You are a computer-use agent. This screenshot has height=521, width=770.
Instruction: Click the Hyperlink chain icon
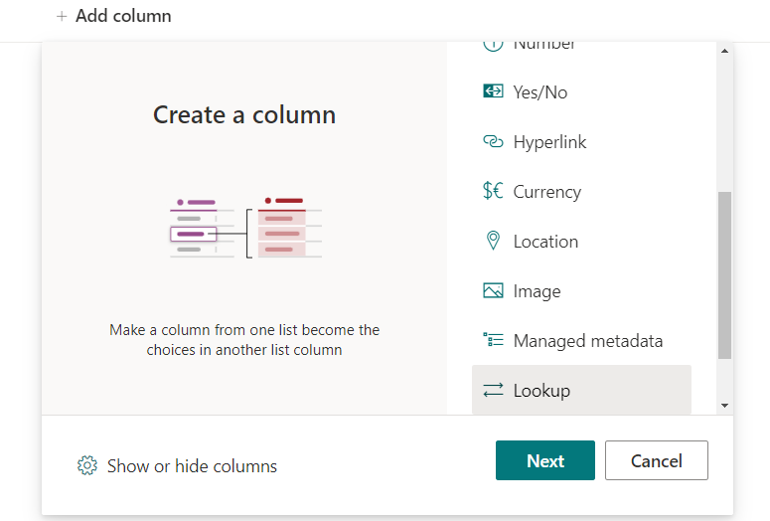pos(493,141)
